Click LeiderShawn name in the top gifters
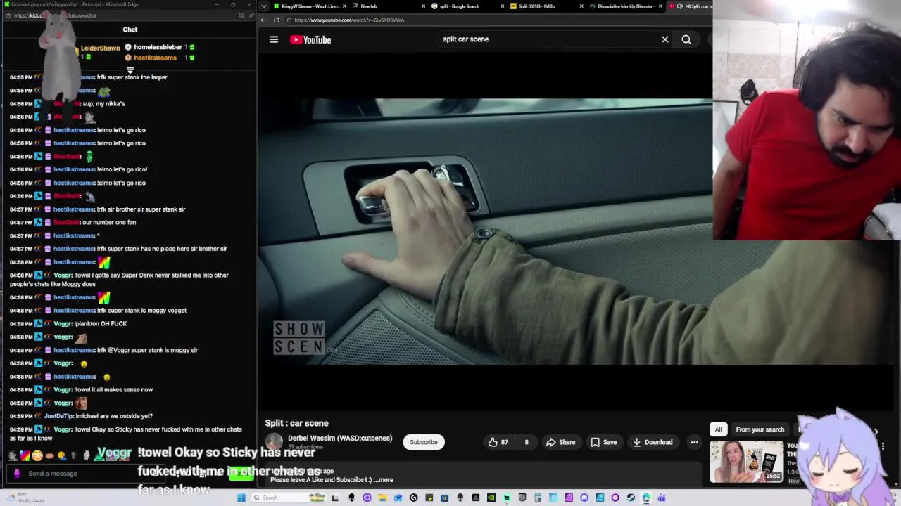This screenshot has height=506, width=901. tap(101, 48)
